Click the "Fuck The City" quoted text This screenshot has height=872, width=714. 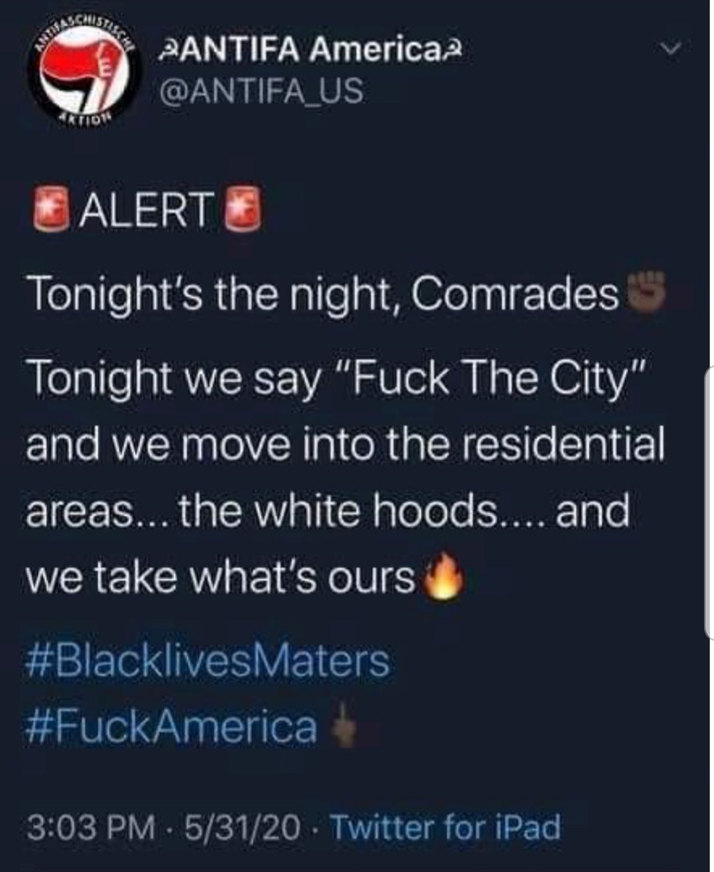click(x=491, y=378)
